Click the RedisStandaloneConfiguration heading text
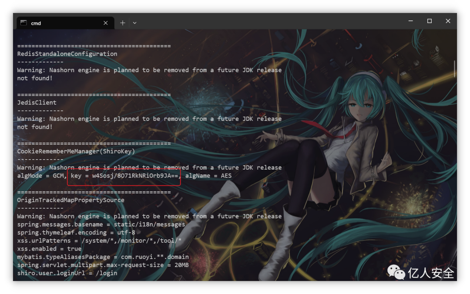Image resolution: width=470 pixels, height=294 pixels. (x=67, y=54)
